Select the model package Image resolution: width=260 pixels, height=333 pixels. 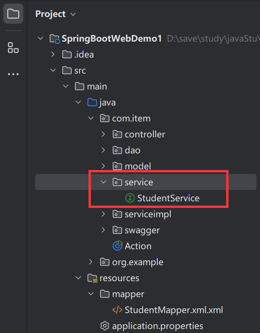138,166
